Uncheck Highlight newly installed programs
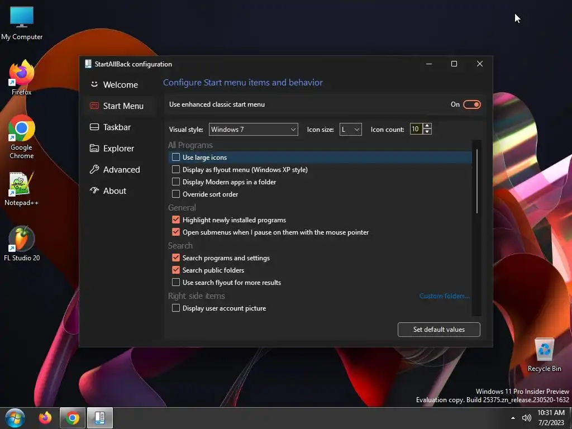 point(176,220)
